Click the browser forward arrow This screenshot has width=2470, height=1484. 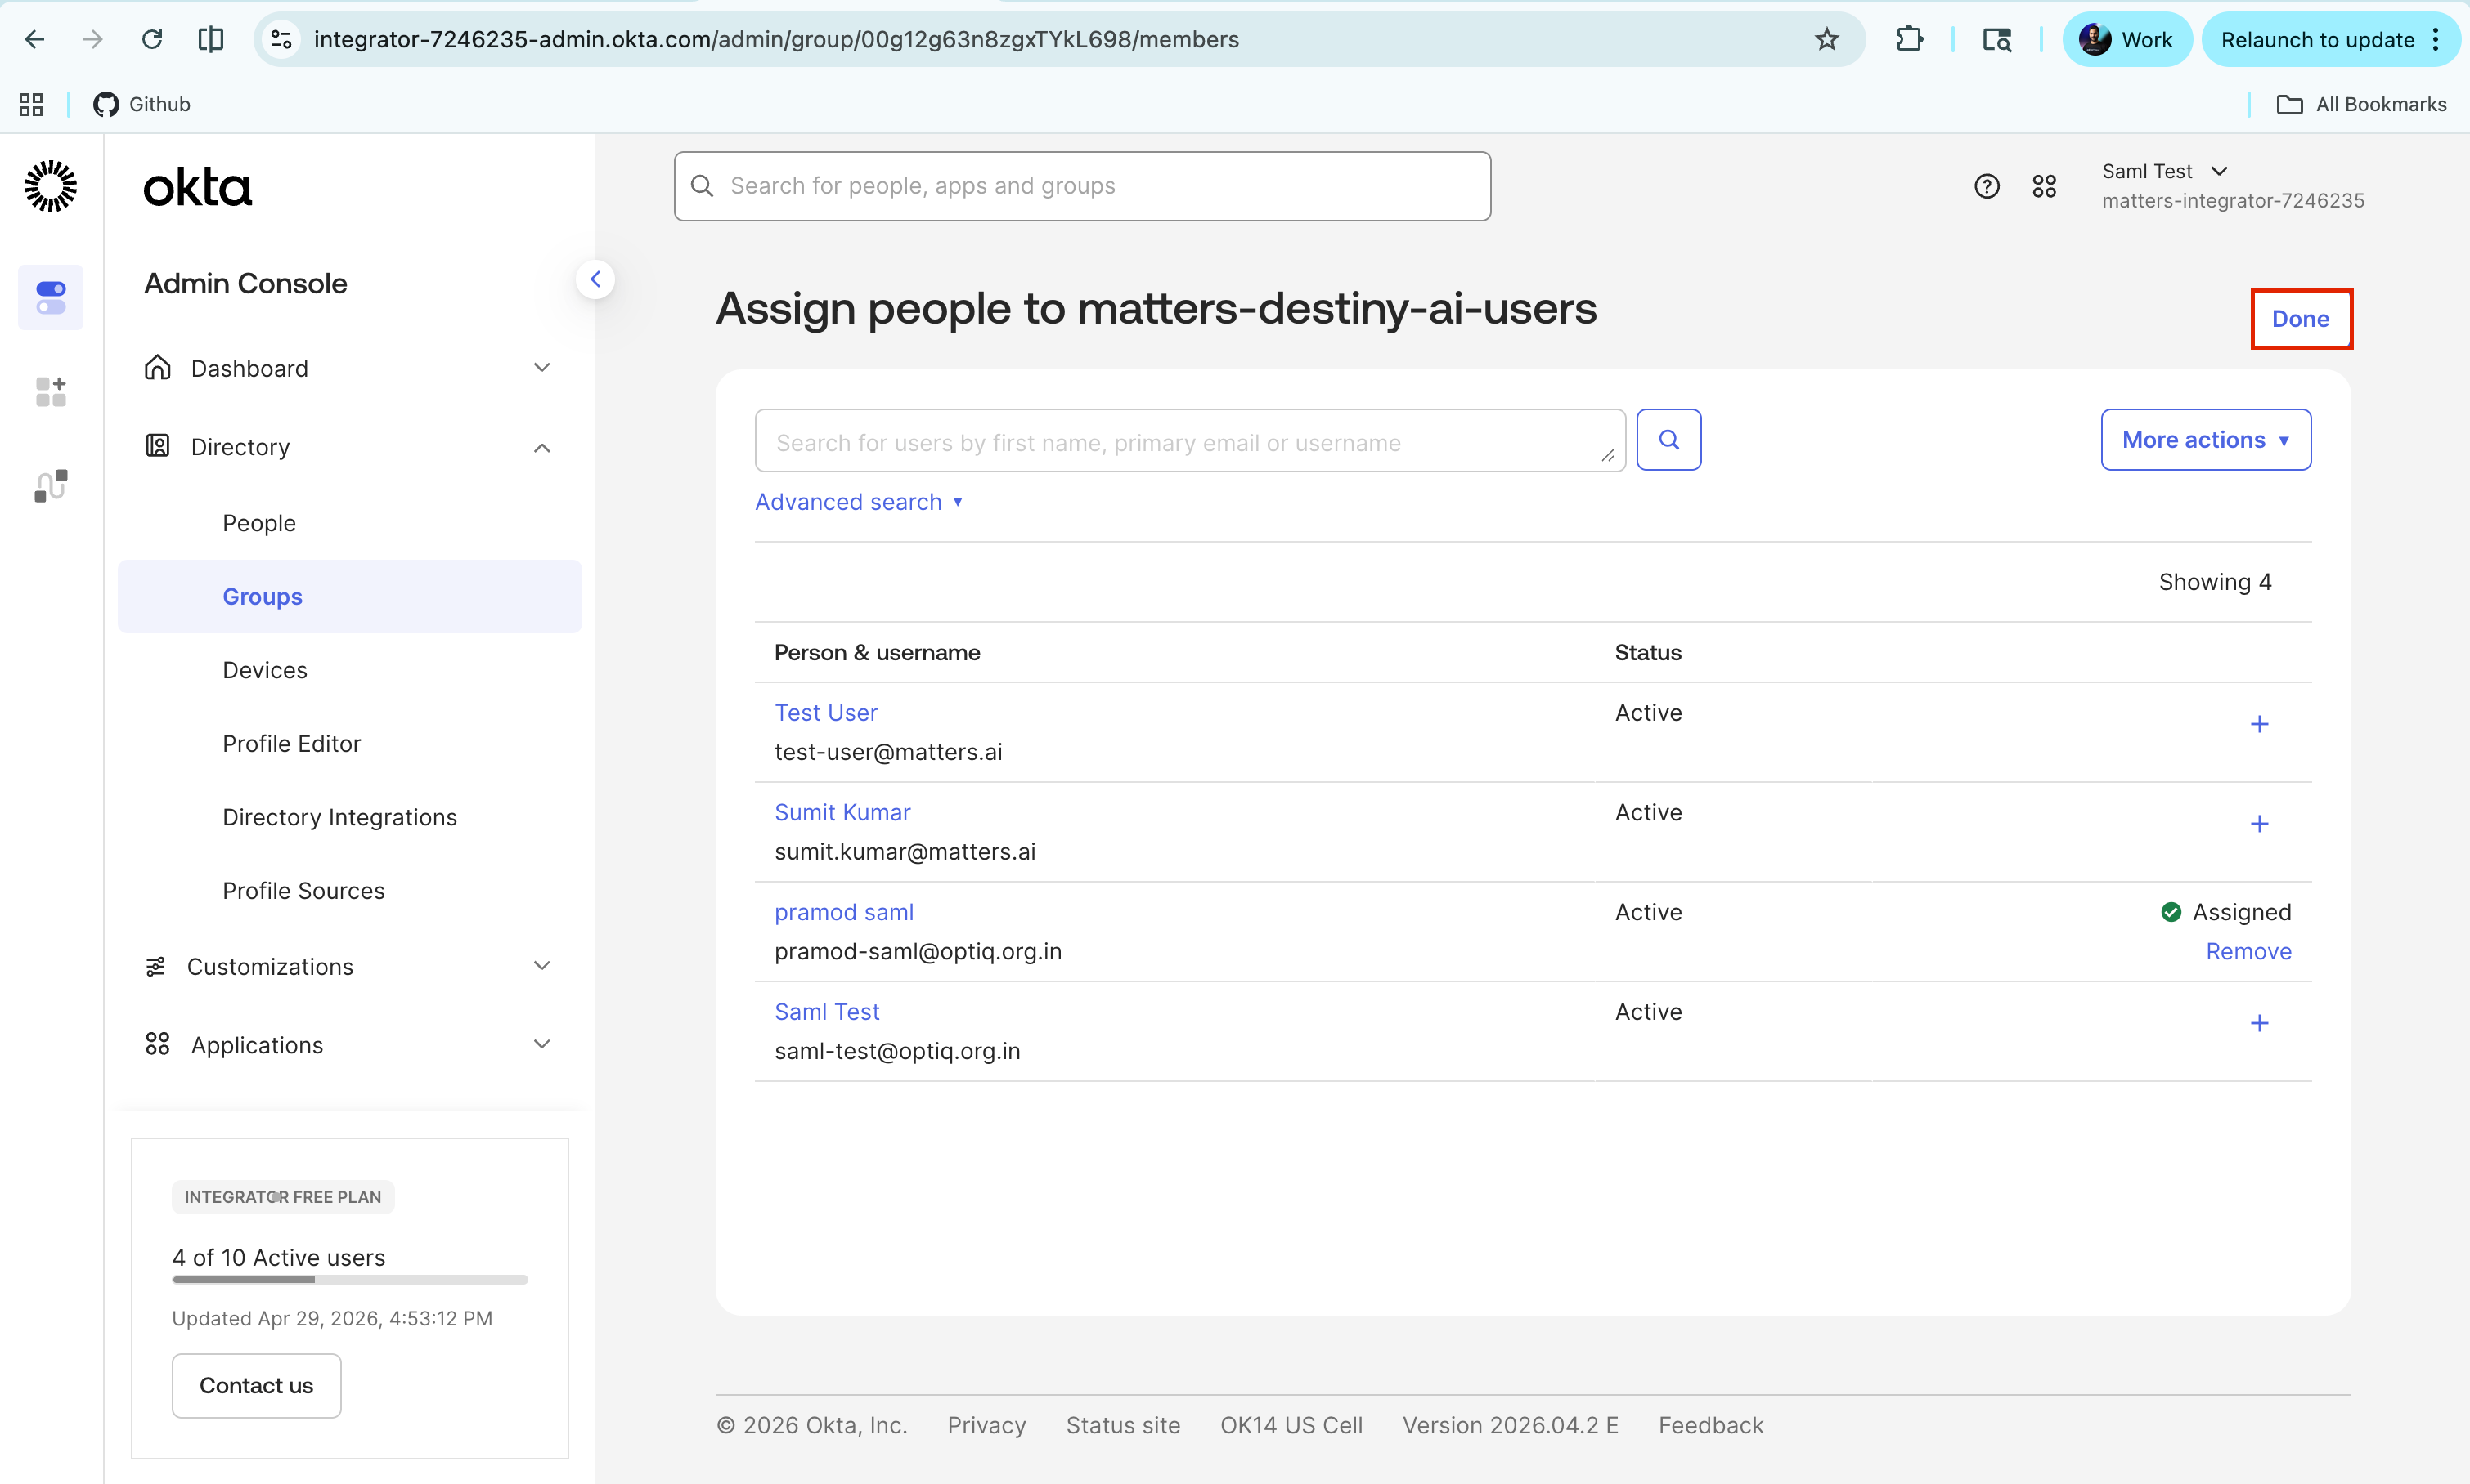(x=93, y=39)
